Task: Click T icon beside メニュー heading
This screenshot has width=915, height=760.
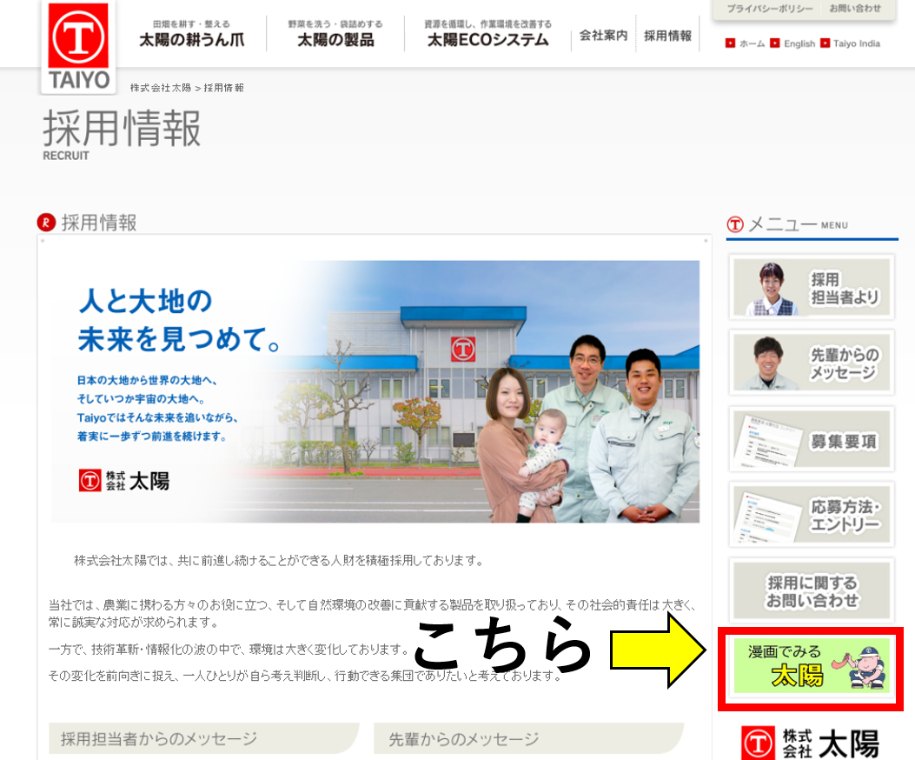Action: (735, 224)
